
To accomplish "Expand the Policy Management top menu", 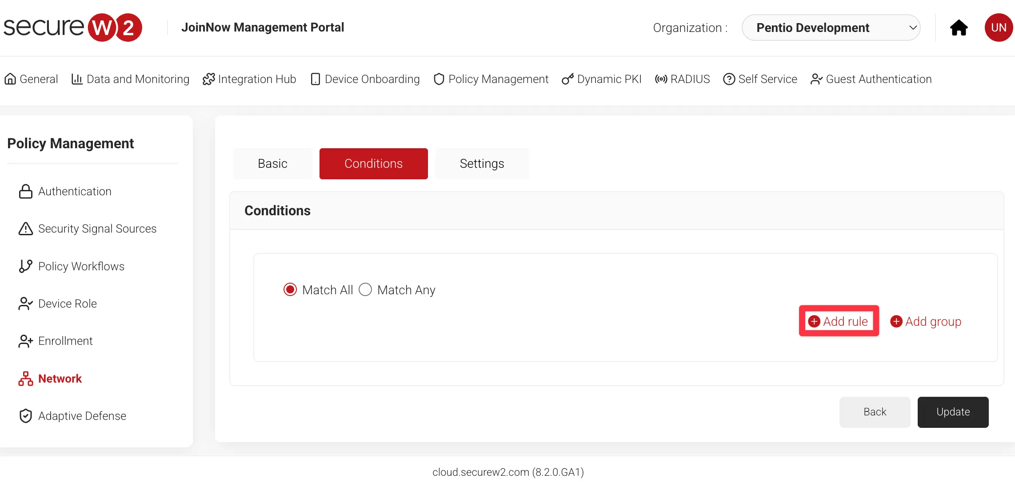I will (491, 79).
